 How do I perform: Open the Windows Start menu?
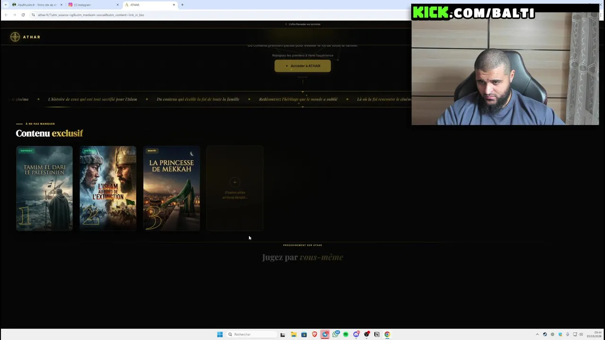[220, 334]
